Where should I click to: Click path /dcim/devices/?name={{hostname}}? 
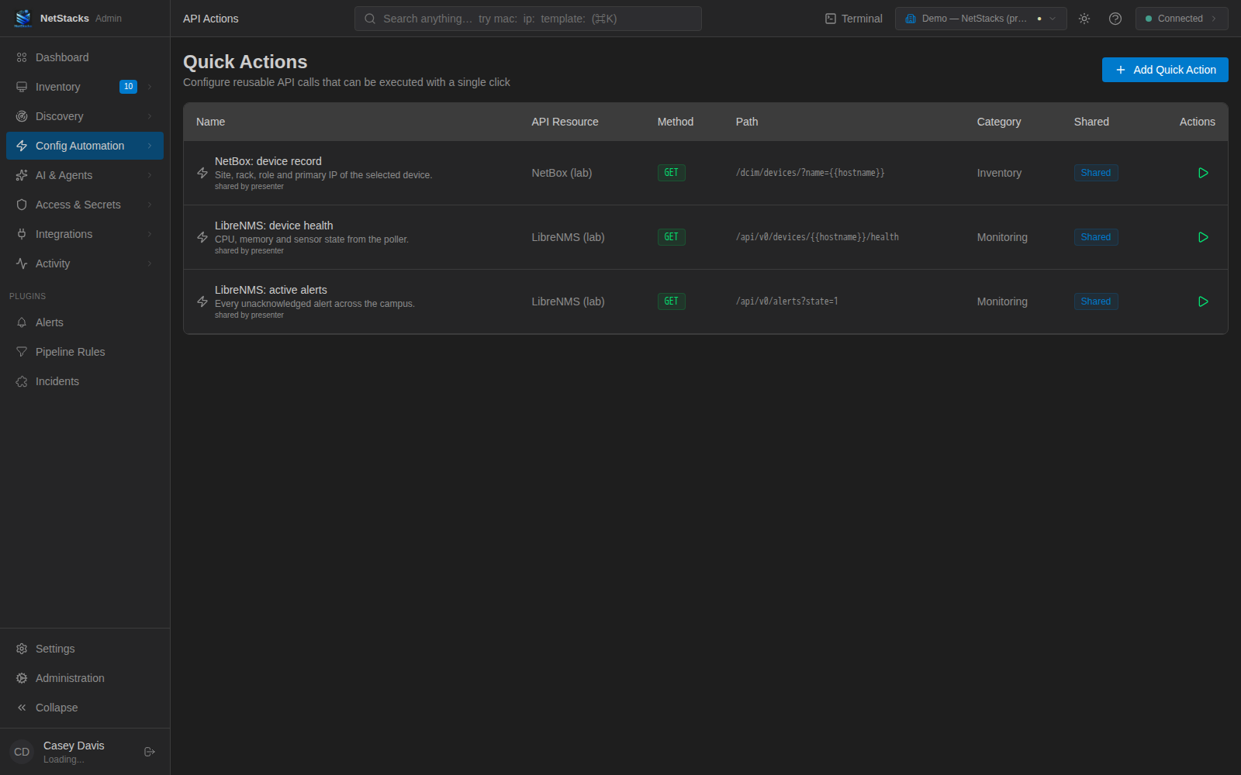pyautogui.click(x=811, y=173)
